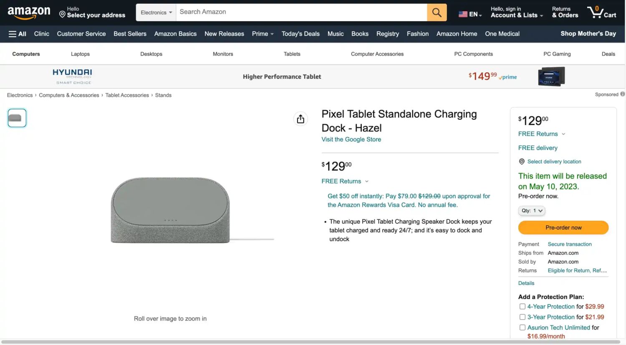The height and width of the screenshot is (345, 626).
Task: Click the orange search magnifier button
Action: pyautogui.click(x=437, y=13)
